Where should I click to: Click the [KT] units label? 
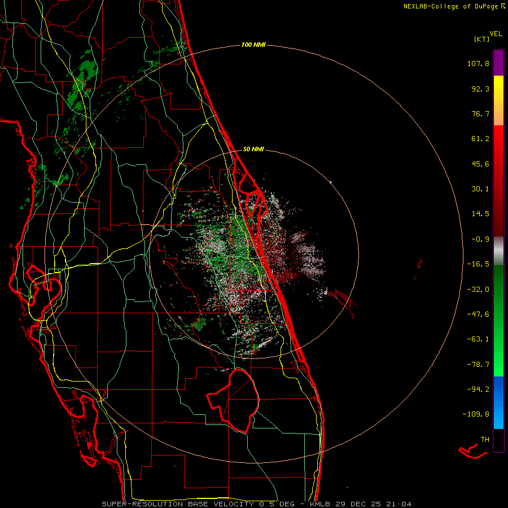pyautogui.click(x=482, y=39)
